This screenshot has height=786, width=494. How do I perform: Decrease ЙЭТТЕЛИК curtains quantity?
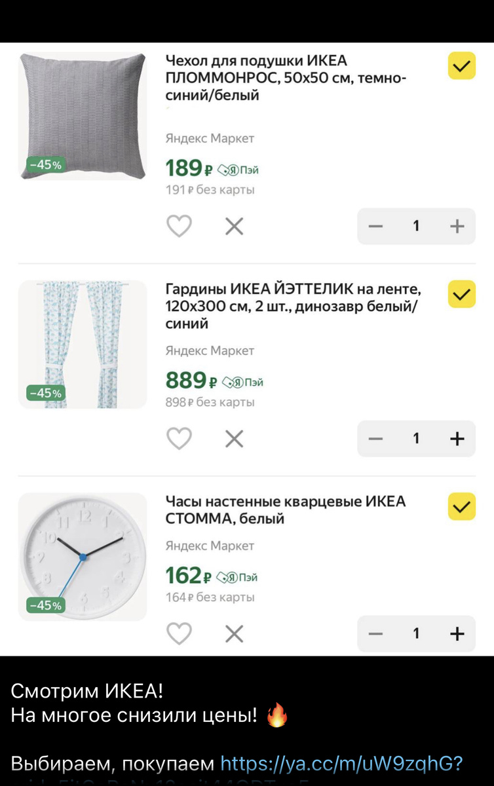(x=375, y=438)
